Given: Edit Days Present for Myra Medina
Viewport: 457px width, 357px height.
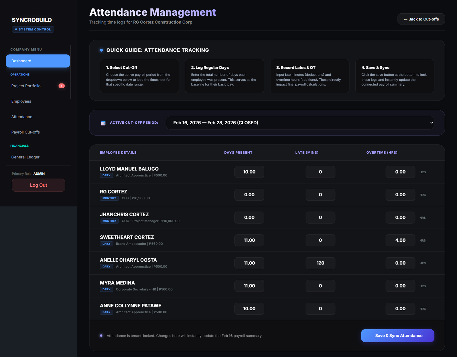Looking at the screenshot, I should click(x=249, y=286).
